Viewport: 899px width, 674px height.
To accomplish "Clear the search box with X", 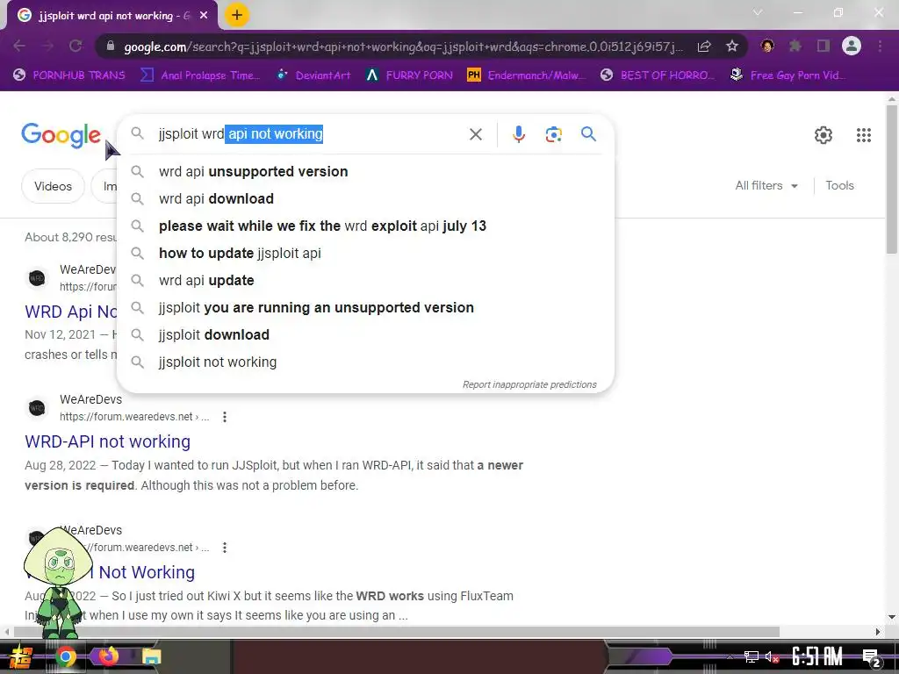I will pyautogui.click(x=475, y=134).
